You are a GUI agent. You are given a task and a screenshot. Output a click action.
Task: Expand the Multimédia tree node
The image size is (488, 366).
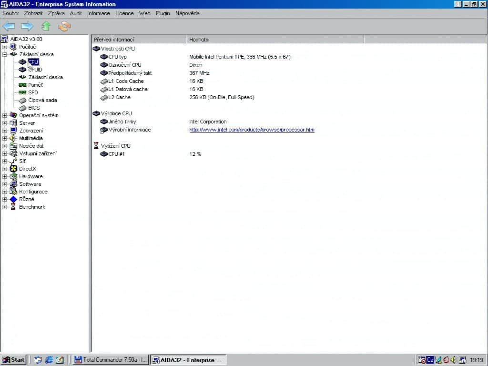[x=4, y=138]
